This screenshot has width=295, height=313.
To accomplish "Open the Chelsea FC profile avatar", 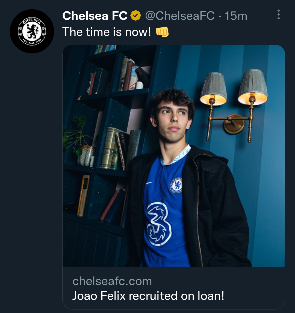I will (32, 31).
